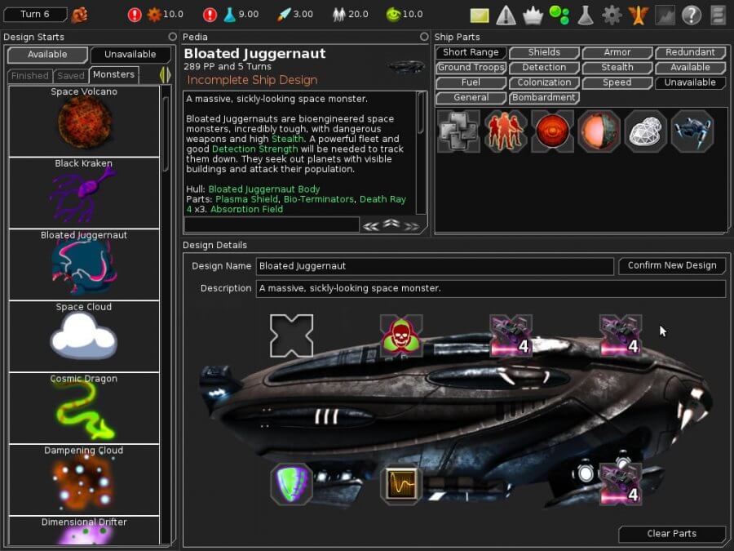The width and height of the screenshot is (734, 551).
Task: Click the empire fist icon beside Turn 6
Action: [79, 15]
